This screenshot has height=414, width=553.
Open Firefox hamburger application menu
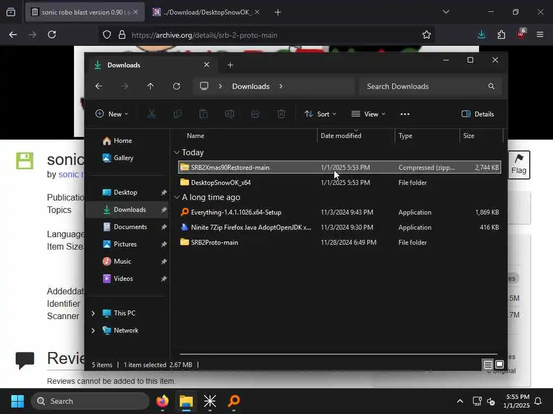[x=540, y=34]
